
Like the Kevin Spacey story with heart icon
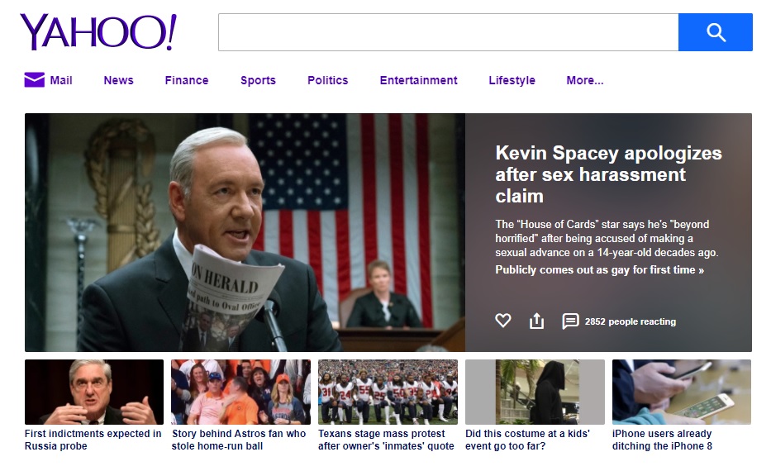(503, 321)
